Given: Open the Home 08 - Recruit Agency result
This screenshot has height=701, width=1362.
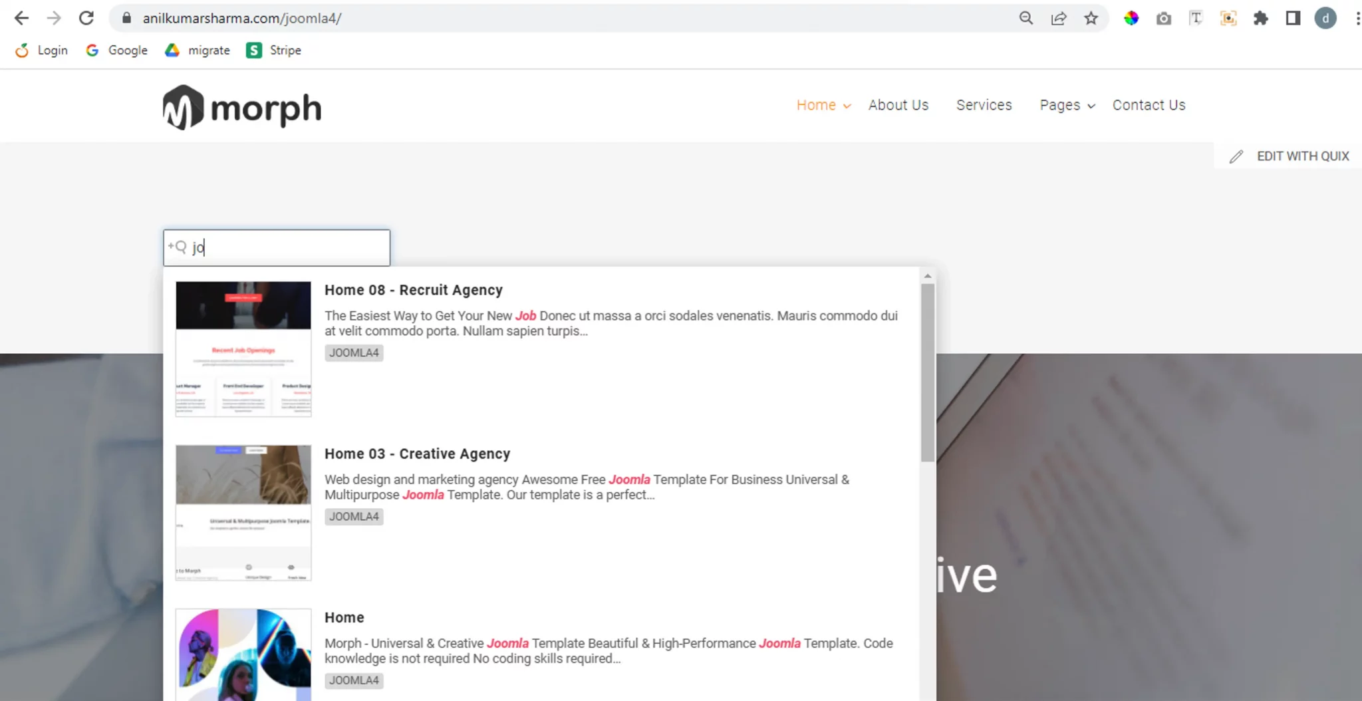Looking at the screenshot, I should [x=413, y=290].
